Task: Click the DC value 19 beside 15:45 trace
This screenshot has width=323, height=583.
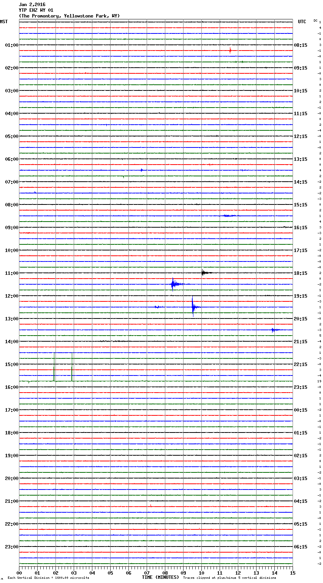Action: (x=320, y=381)
